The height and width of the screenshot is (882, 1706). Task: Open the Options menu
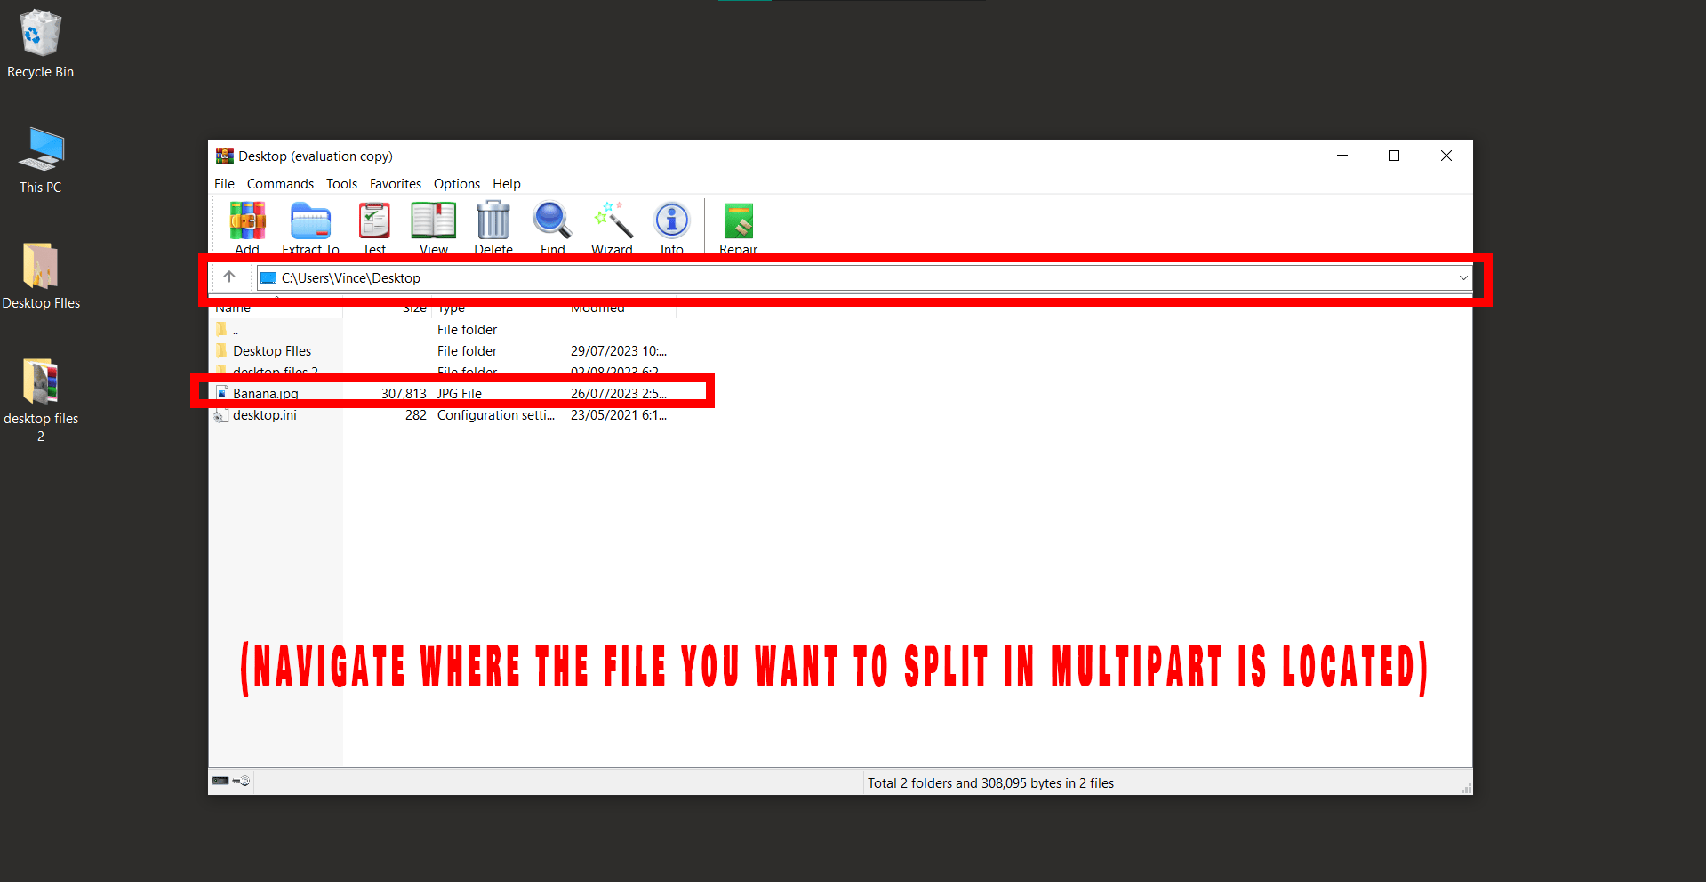click(457, 184)
